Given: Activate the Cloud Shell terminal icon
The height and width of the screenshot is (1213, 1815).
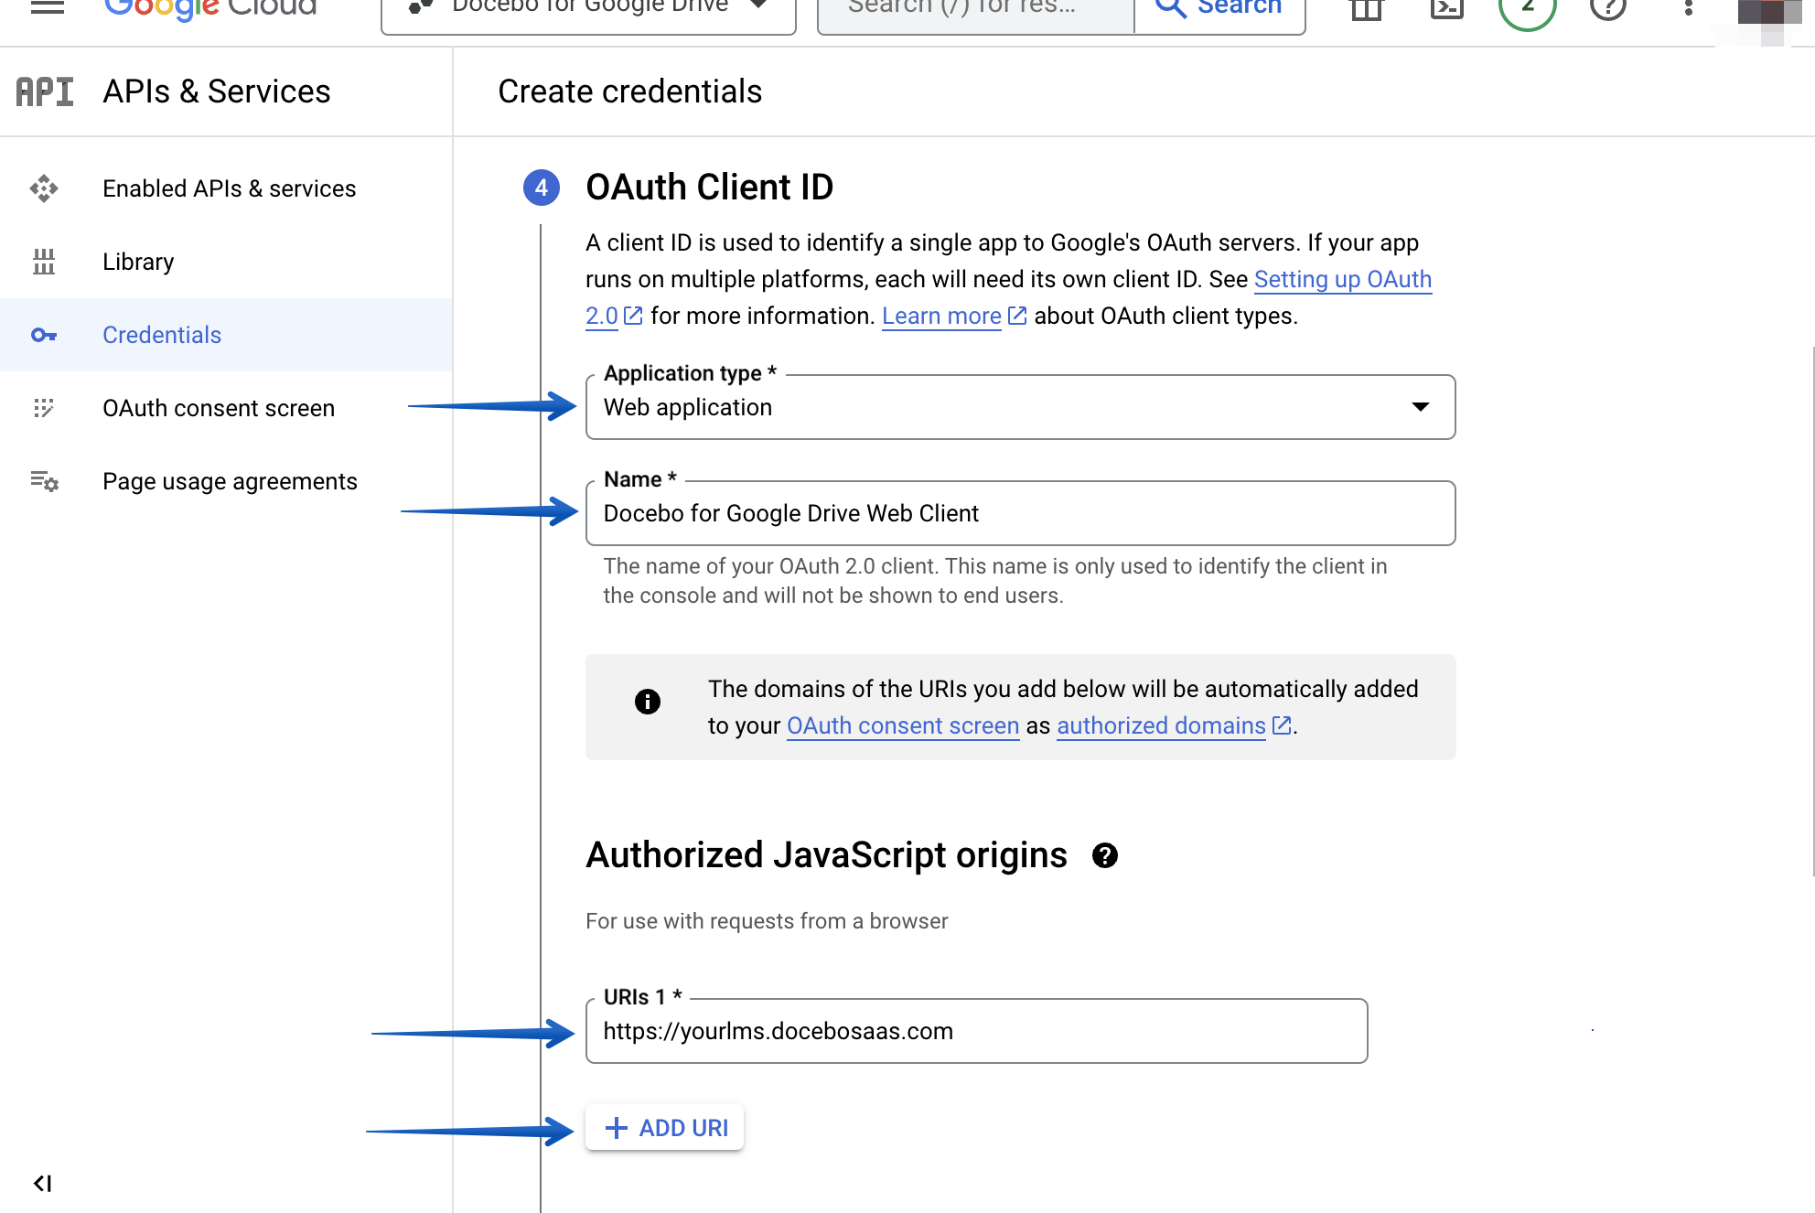Looking at the screenshot, I should click(x=1446, y=9).
